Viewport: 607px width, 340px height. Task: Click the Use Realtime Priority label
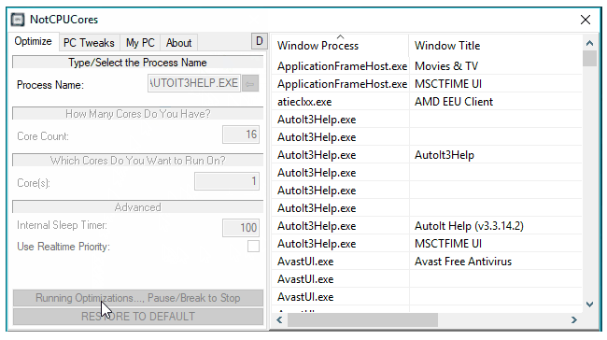coord(64,247)
